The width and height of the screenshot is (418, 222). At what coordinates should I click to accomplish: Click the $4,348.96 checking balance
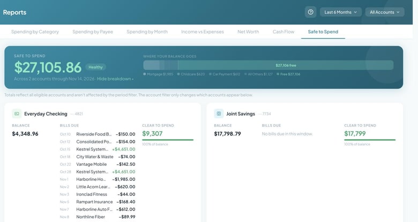click(25, 134)
